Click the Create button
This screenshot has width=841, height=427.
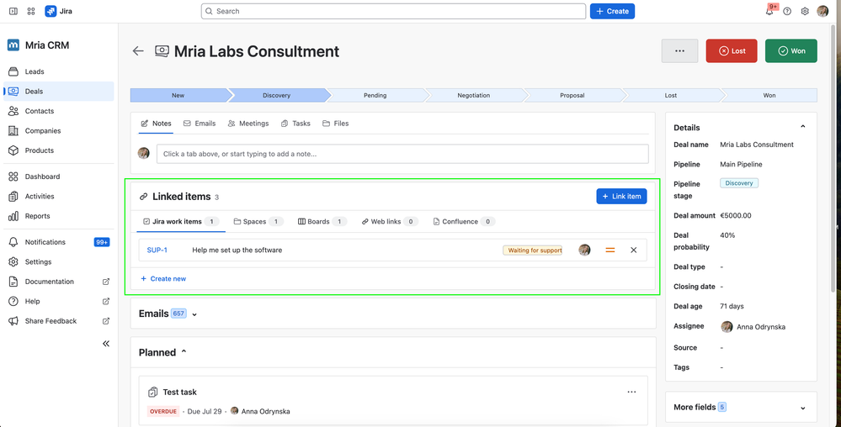613,11
